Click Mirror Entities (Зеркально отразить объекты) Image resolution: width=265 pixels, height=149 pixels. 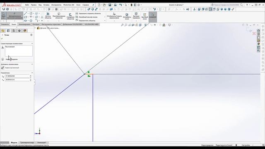(x=88, y=13)
